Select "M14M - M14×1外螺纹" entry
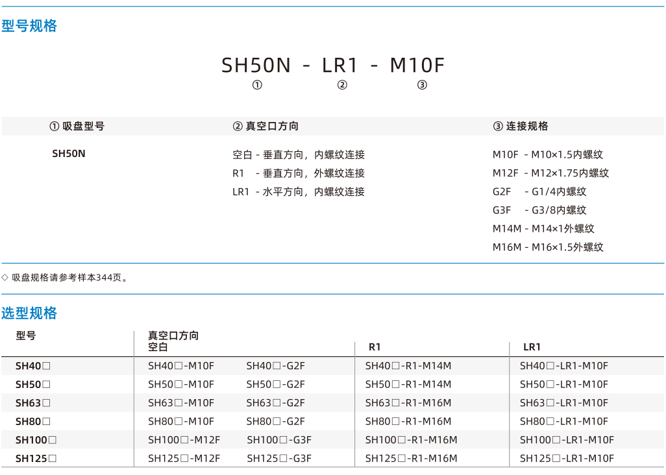 click(543, 229)
